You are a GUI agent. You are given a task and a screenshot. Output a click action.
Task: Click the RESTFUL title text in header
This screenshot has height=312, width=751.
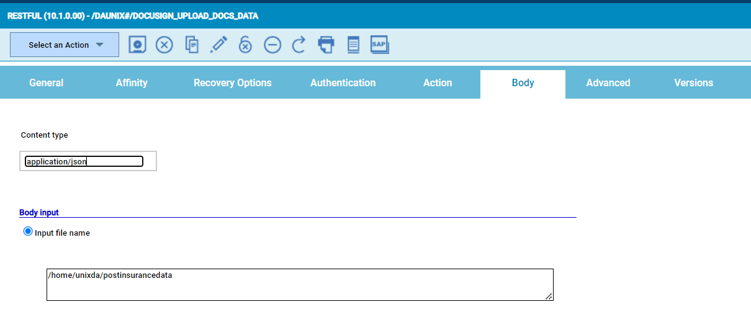coord(133,16)
